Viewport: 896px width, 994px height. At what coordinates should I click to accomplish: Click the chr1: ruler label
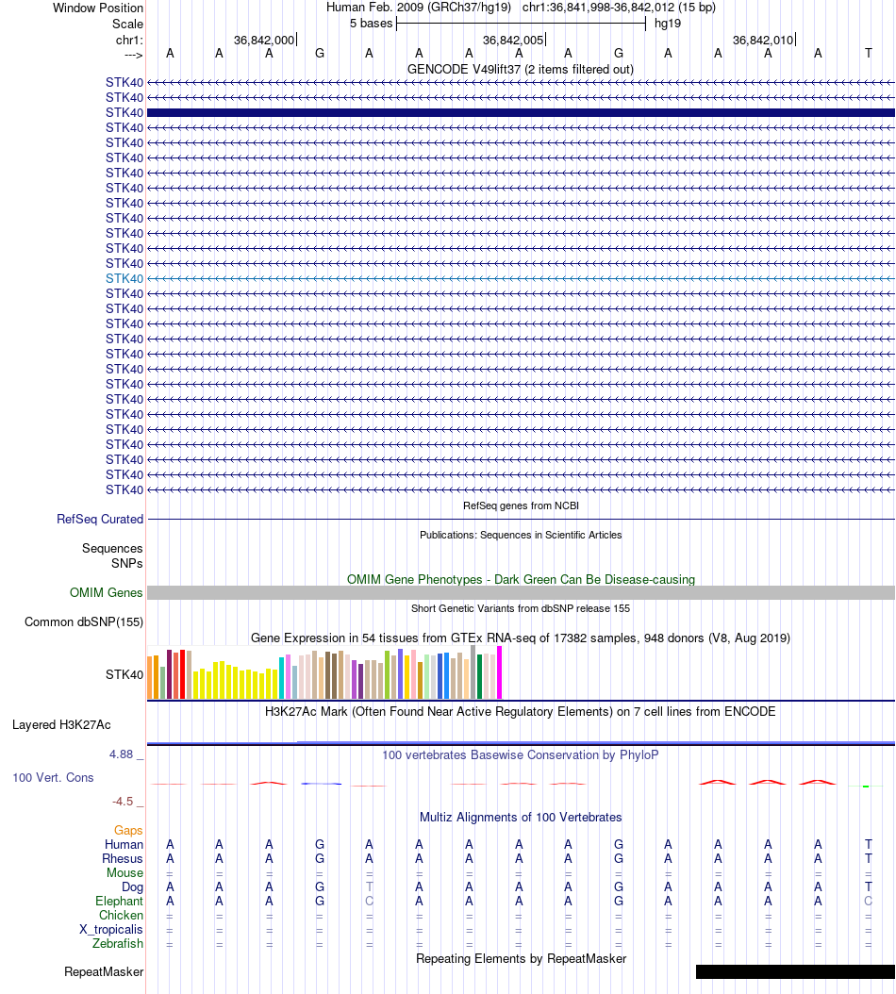click(x=129, y=41)
